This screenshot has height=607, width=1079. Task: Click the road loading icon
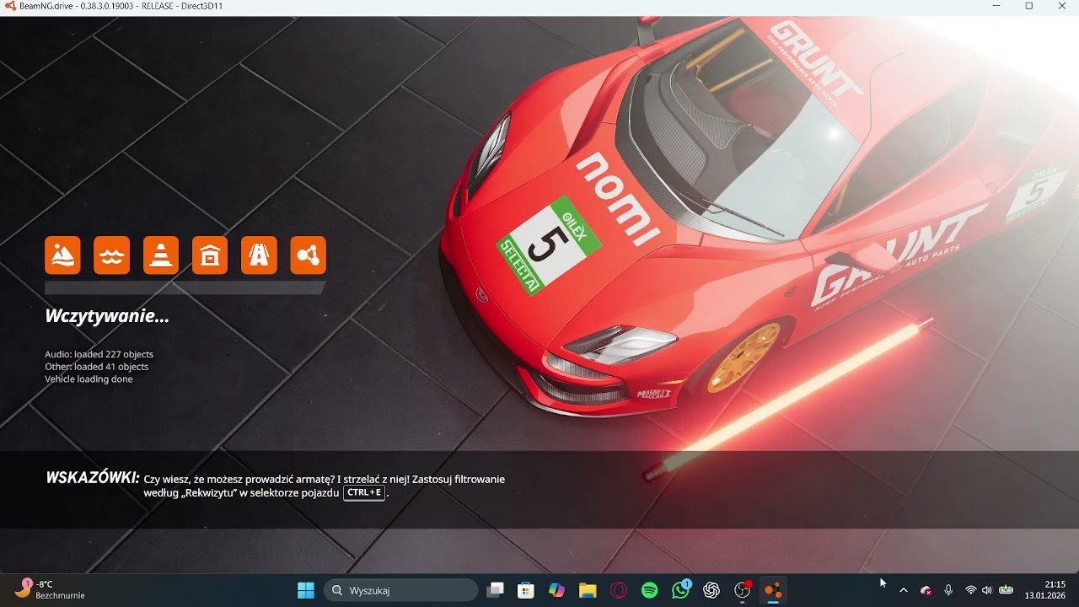(259, 255)
